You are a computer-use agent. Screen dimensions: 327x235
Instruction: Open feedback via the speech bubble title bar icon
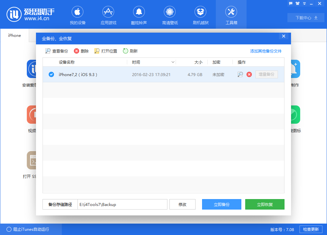pyautogui.click(x=290, y=3)
